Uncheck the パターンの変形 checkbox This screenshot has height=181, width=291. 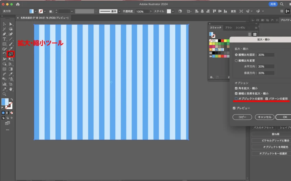(267, 98)
